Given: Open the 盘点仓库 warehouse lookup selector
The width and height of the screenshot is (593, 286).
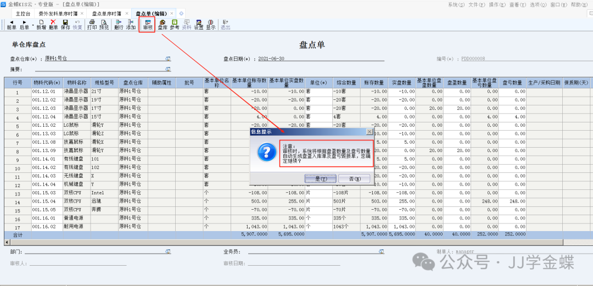Looking at the screenshot, I should click(168, 58).
